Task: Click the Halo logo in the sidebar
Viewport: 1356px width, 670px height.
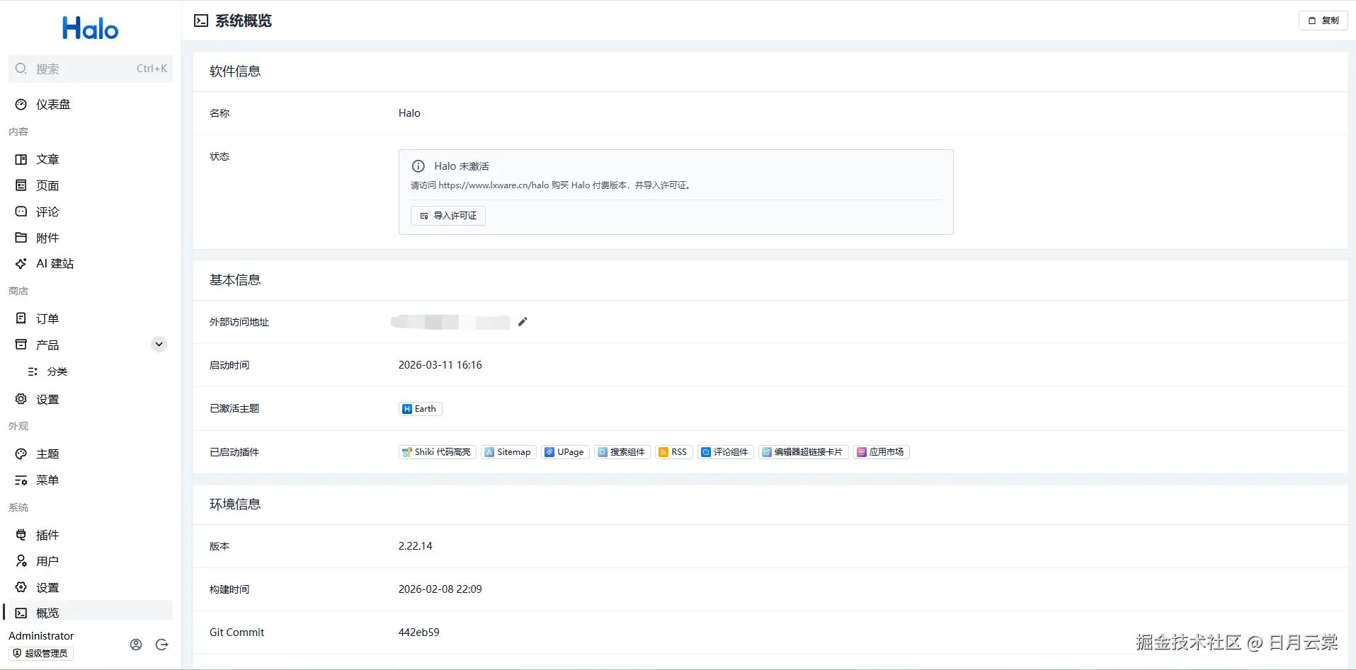Action: [x=91, y=28]
